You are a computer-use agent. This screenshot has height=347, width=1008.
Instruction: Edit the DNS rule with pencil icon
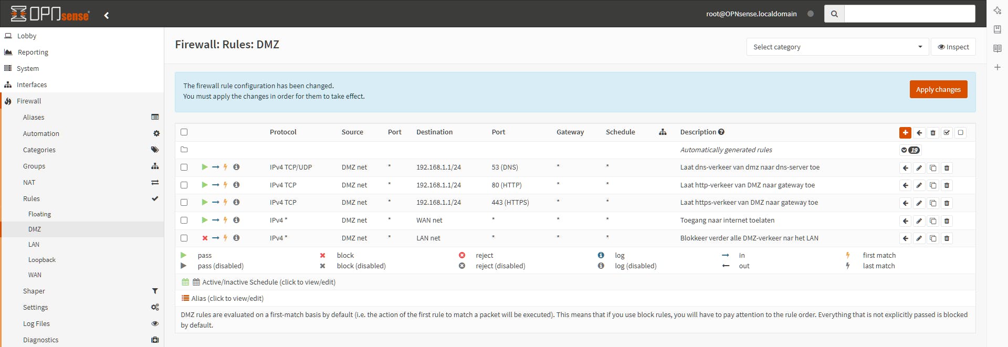(x=919, y=168)
